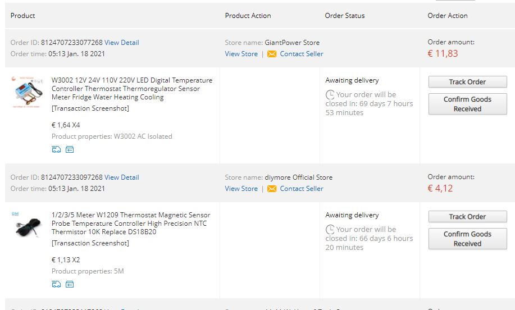
Task: View Detail of order 8124707233097268
Action: pos(121,177)
